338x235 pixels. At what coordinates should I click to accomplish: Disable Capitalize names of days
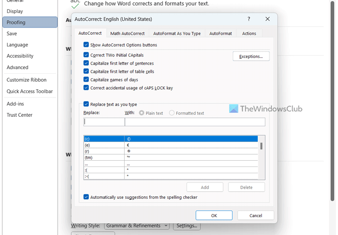point(86,79)
